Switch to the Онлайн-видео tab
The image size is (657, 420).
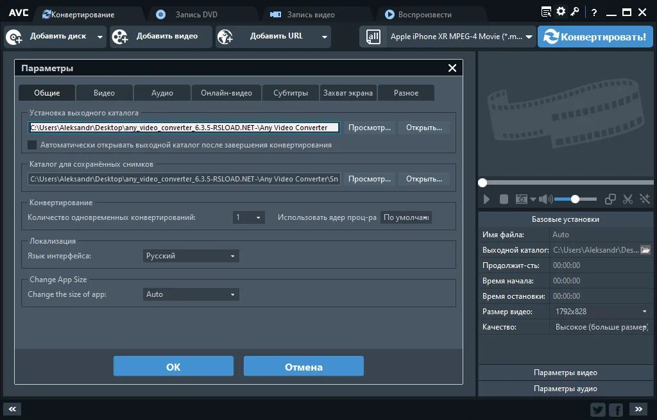(226, 93)
